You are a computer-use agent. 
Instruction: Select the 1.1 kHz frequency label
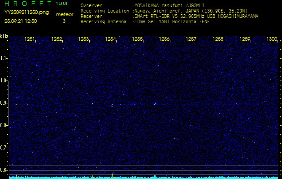click(x=4, y=58)
